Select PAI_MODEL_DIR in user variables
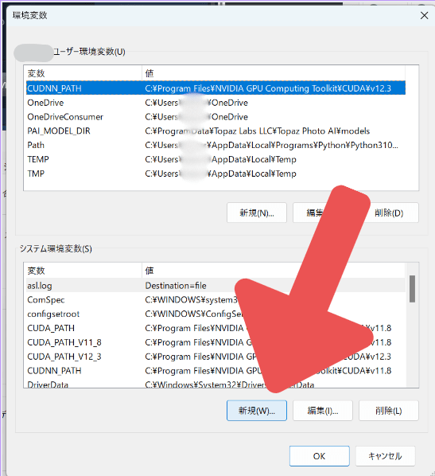 click(x=216, y=131)
